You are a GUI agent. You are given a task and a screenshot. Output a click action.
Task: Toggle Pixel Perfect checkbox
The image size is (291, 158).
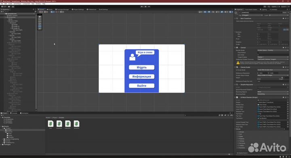pyautogui.click(x=258, y=53)
